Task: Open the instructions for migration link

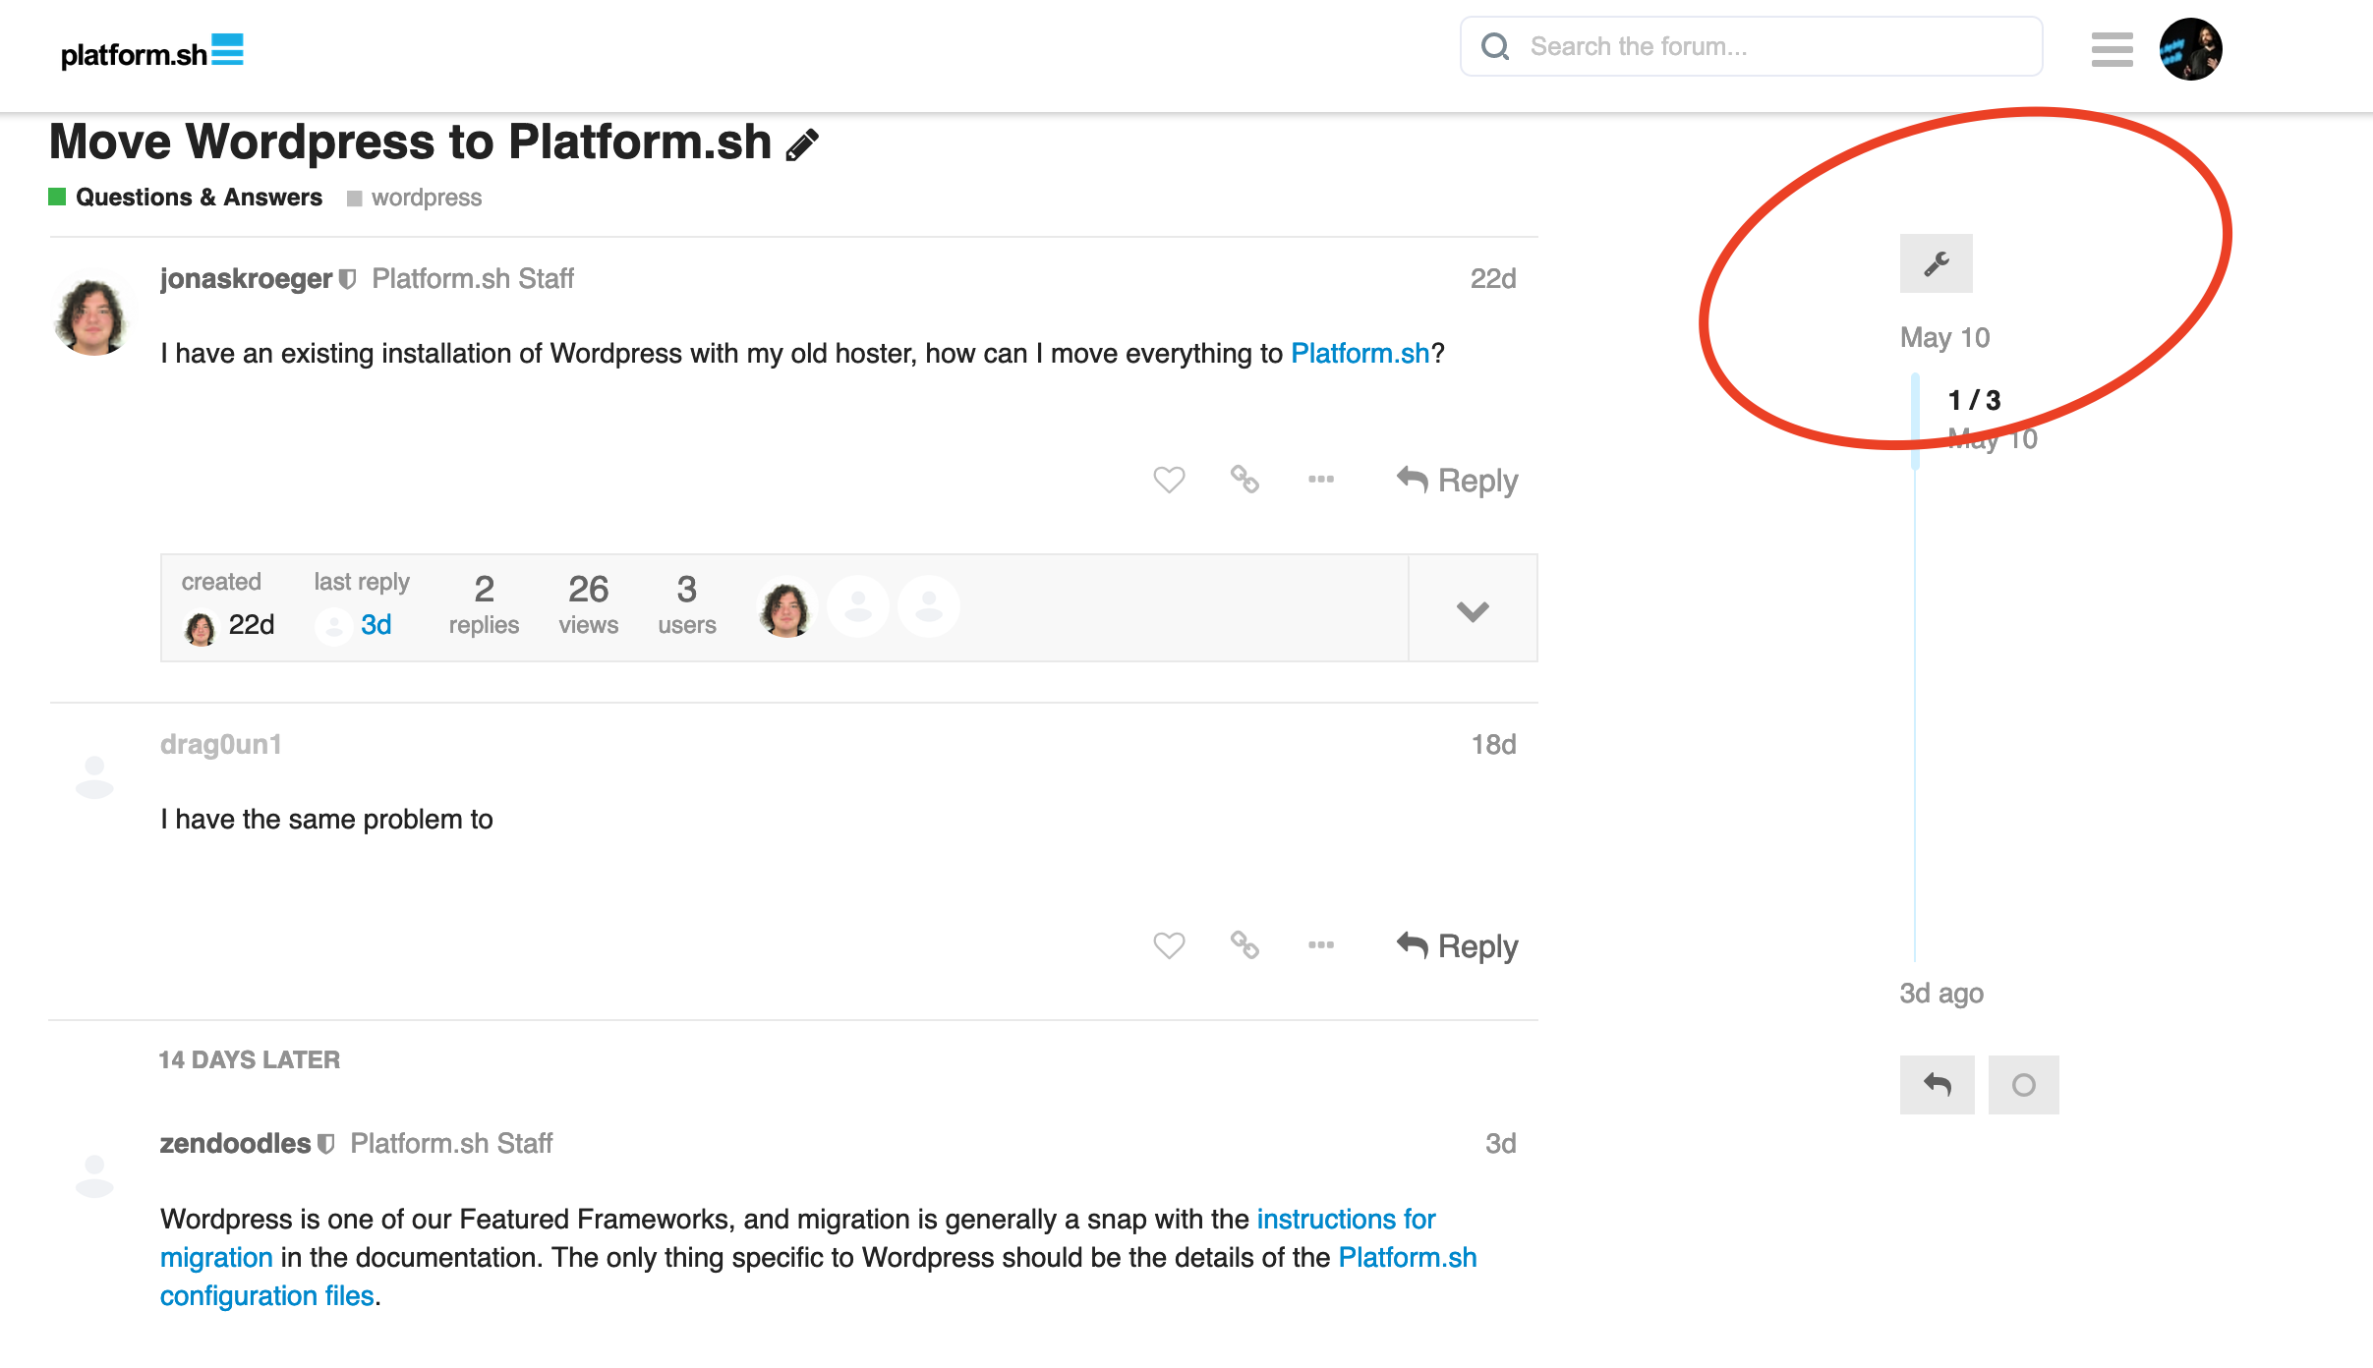Action: click(798, 1238)
